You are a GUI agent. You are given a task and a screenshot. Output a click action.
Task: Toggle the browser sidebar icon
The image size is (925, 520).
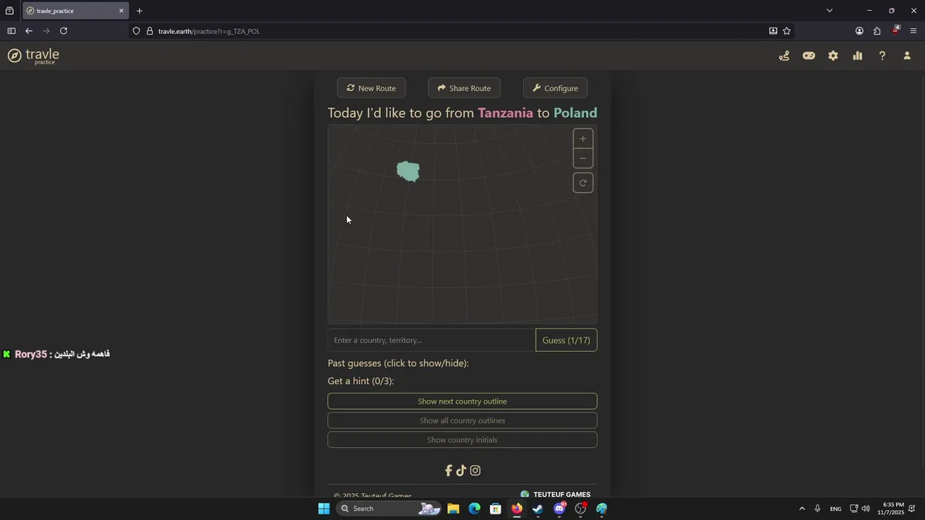[11, 31]
